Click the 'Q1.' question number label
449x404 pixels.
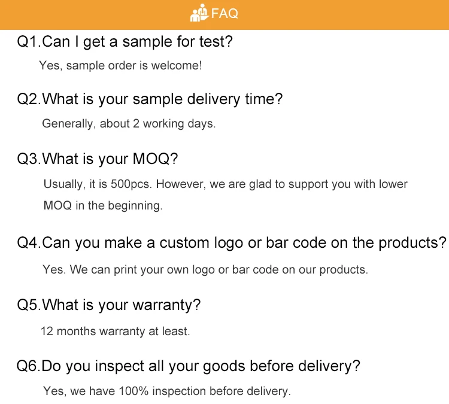coord(28,42)
